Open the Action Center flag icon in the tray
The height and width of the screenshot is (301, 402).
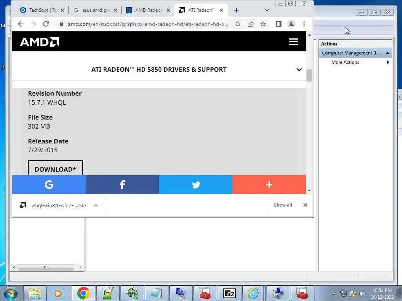pos(353,294)
